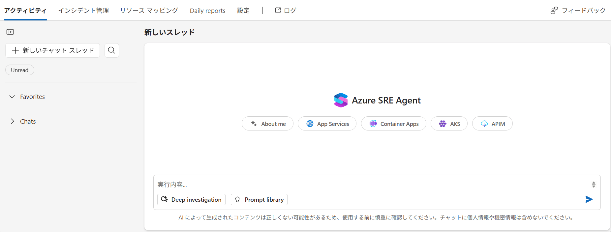Viewport: 611px width, 232px height.
Task: Click the feedback person icon
Action: point(554,11)
